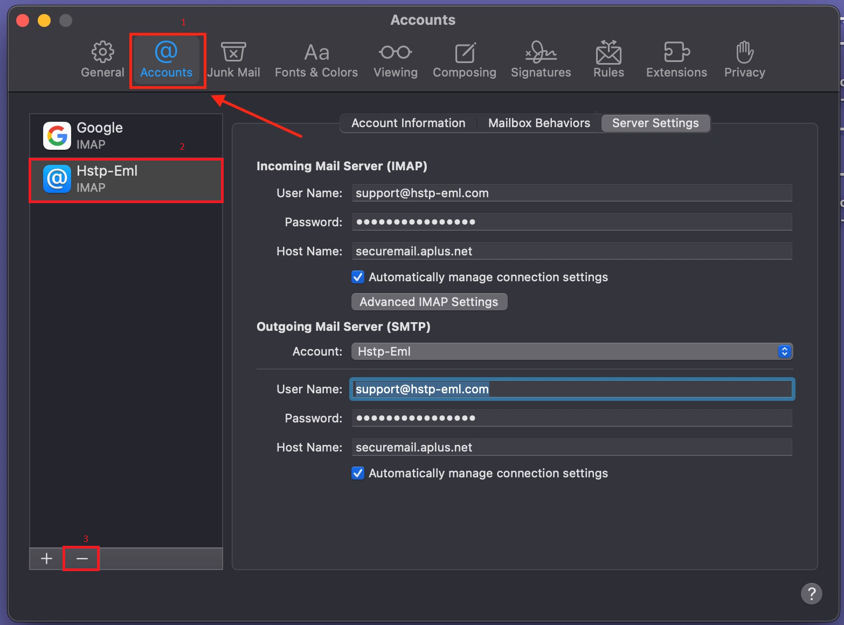Viewport: 844px width, 625px height.
Task: Remove selected account with minus button
Action: coord(82,559)
